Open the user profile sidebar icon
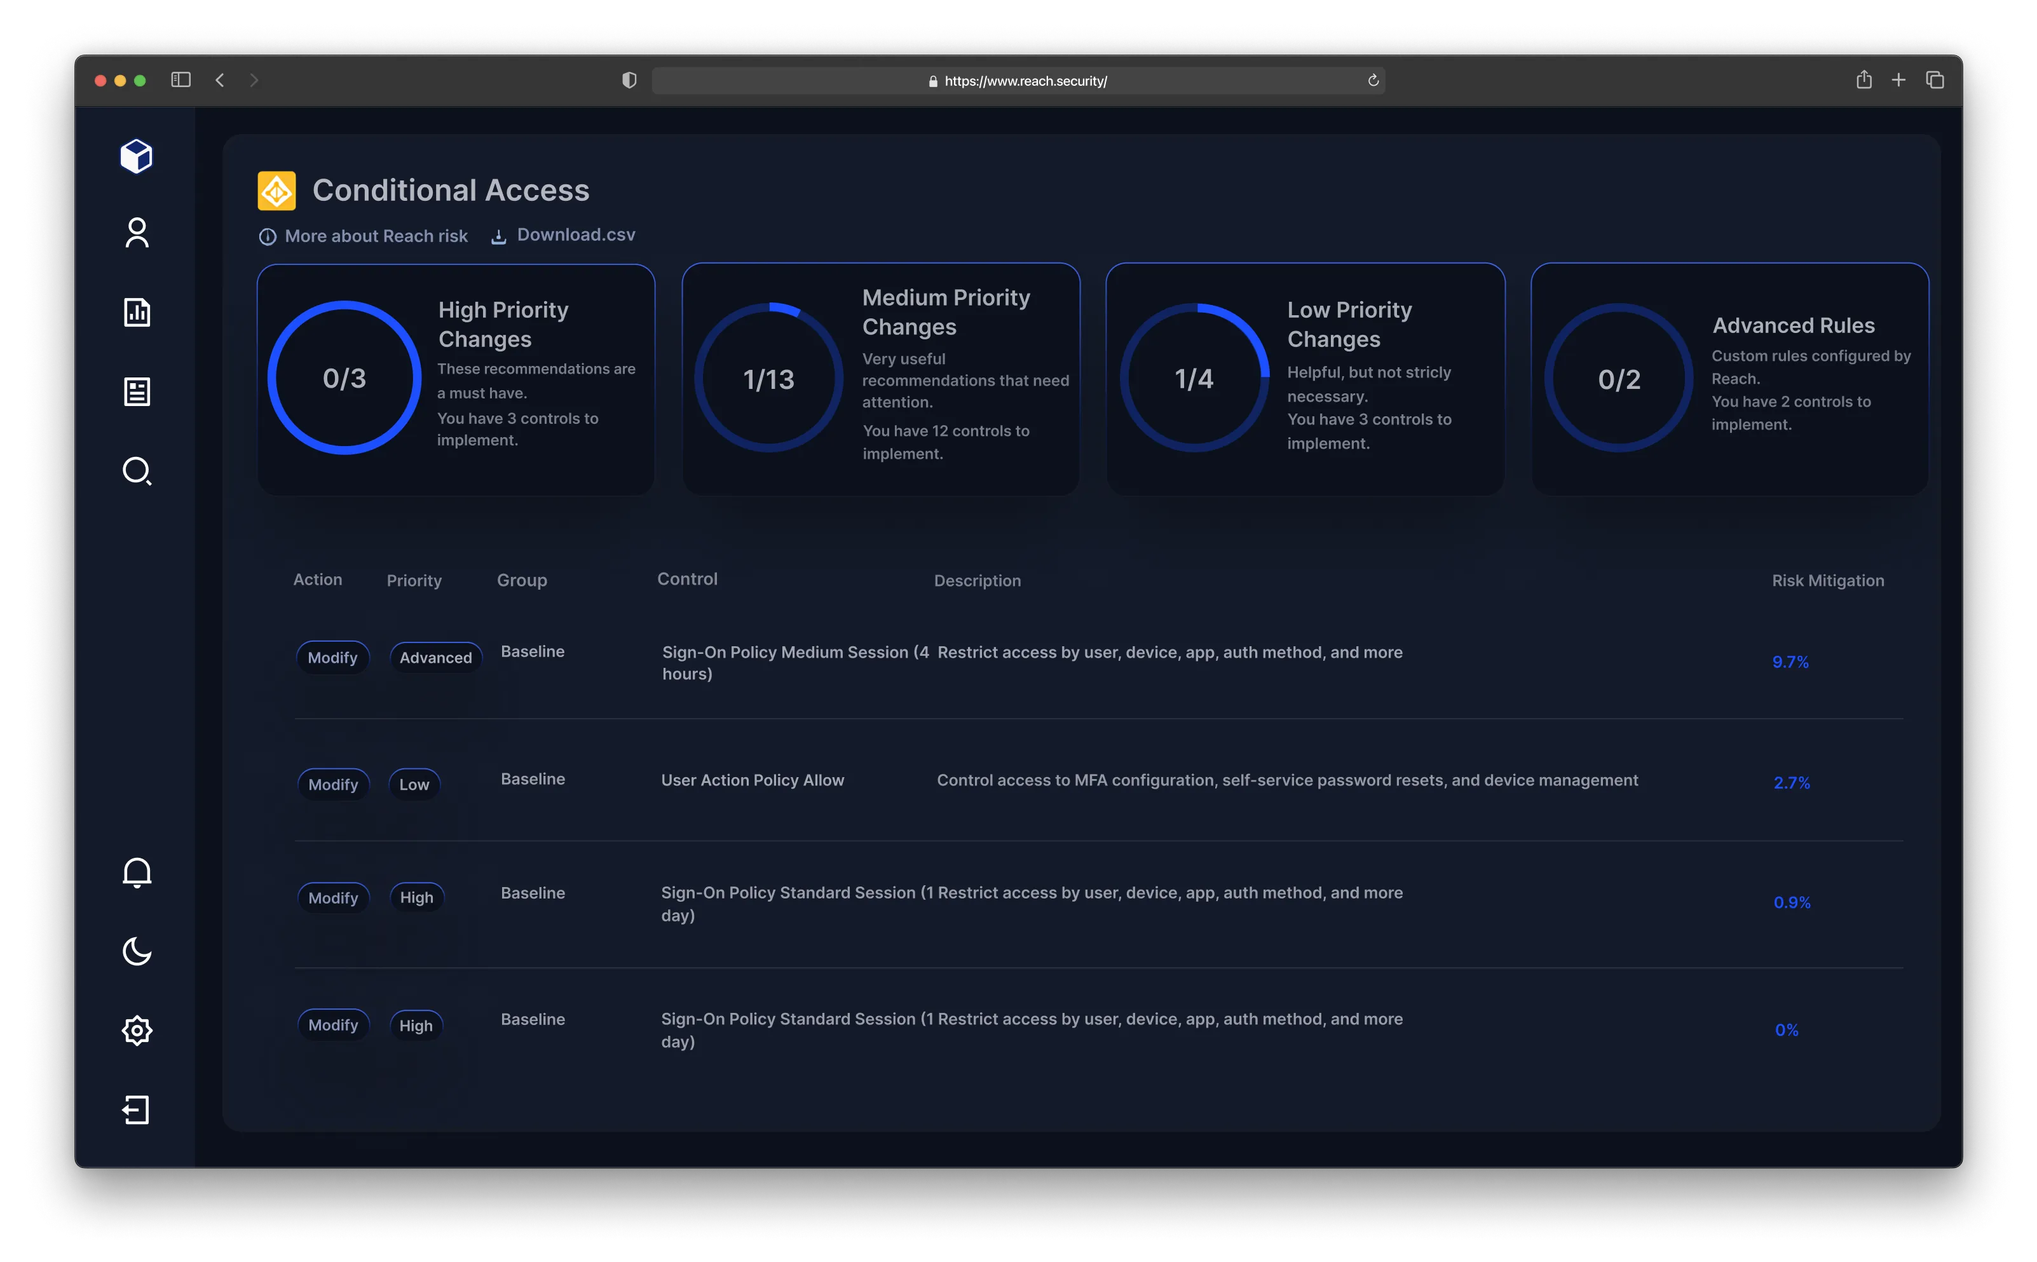 click(x=137, y=233)
